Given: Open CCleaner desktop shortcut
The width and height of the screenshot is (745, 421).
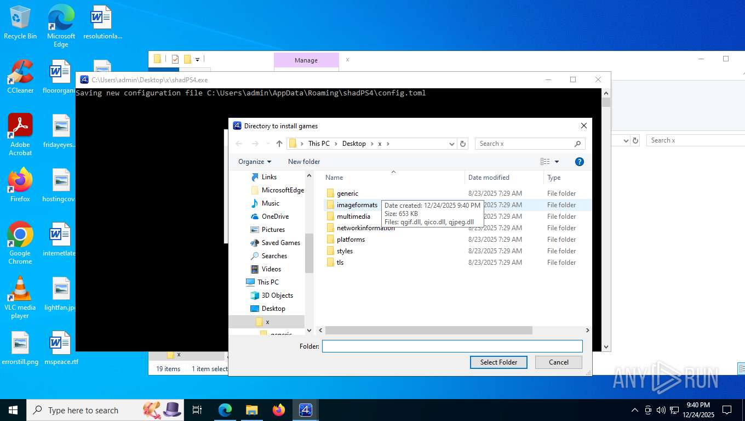Looking at the screenshot, I should 20,77.
